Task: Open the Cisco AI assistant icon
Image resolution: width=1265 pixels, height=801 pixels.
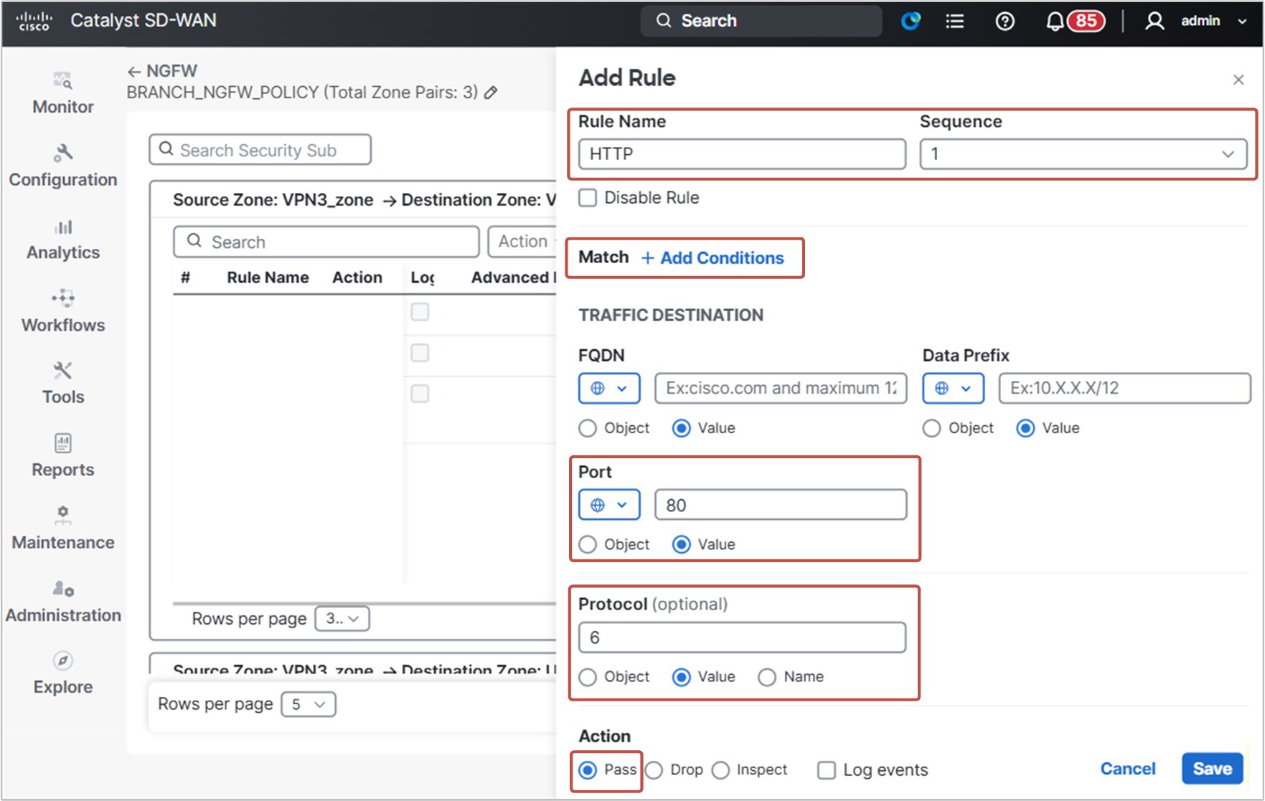Action: click(x=911, y=21)
